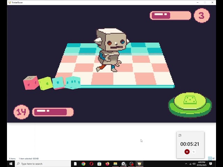Click the blank document taskbar icon

tap(75, 164)
